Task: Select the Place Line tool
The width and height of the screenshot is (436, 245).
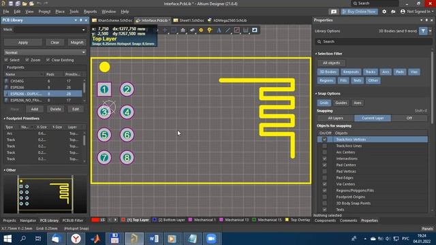Action: pos(228,30)
